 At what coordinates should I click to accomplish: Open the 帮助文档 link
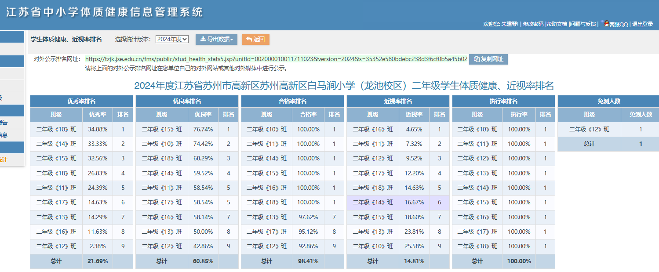coord(557,24)
